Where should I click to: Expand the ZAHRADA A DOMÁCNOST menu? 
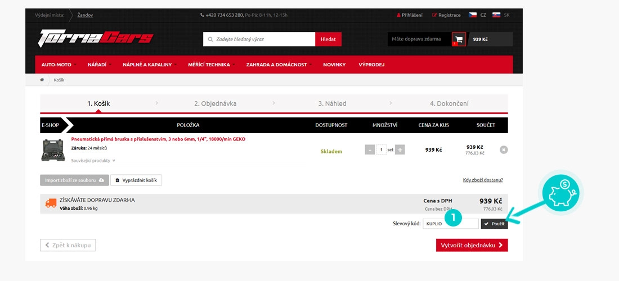279,65
